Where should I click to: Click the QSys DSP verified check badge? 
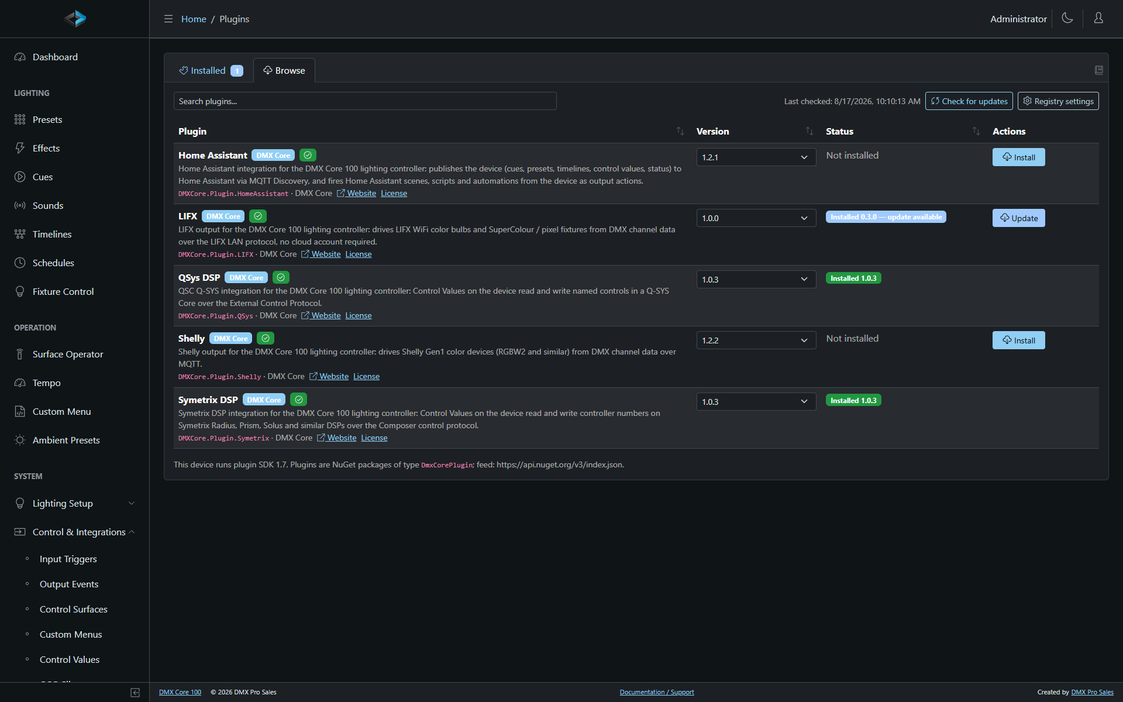281,277
